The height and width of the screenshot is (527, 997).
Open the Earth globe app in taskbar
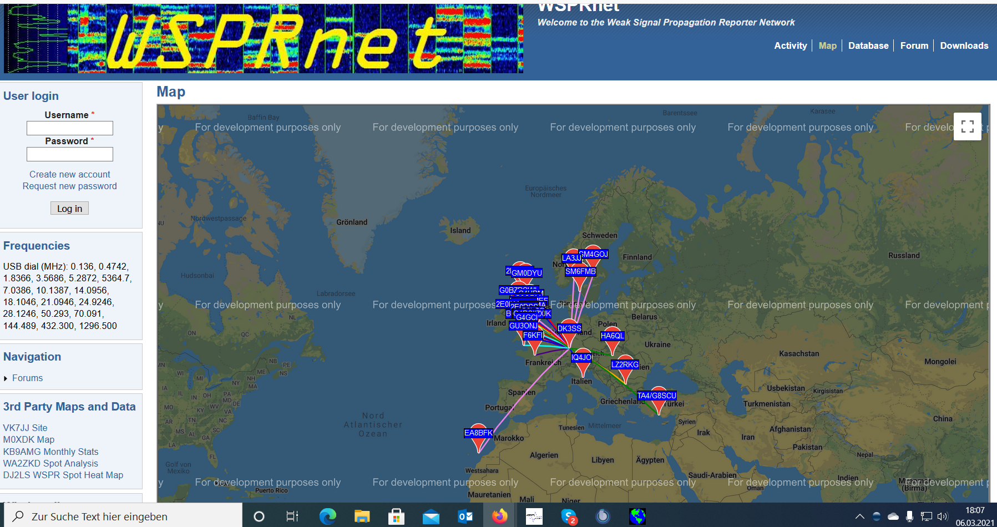(x=637, y=516)
